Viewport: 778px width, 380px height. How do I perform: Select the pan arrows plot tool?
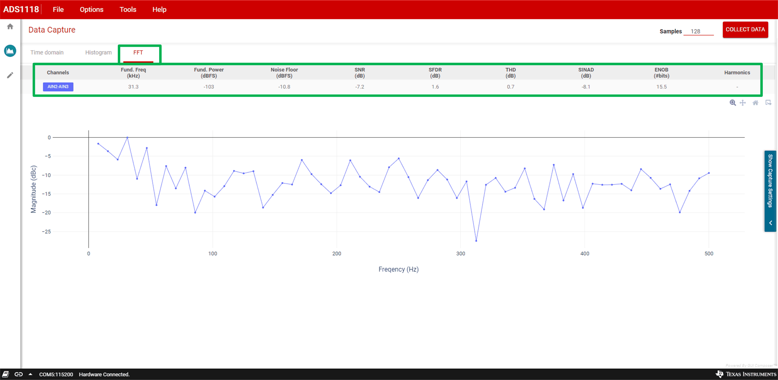tap(743, 103)
